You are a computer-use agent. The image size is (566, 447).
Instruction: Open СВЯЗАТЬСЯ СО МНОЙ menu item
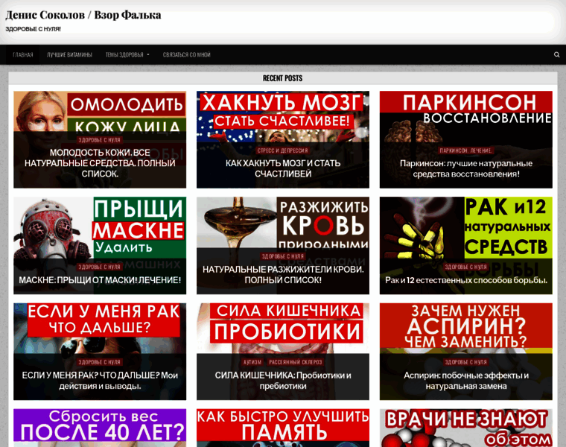pyautogui.click(x=187, y=54)
